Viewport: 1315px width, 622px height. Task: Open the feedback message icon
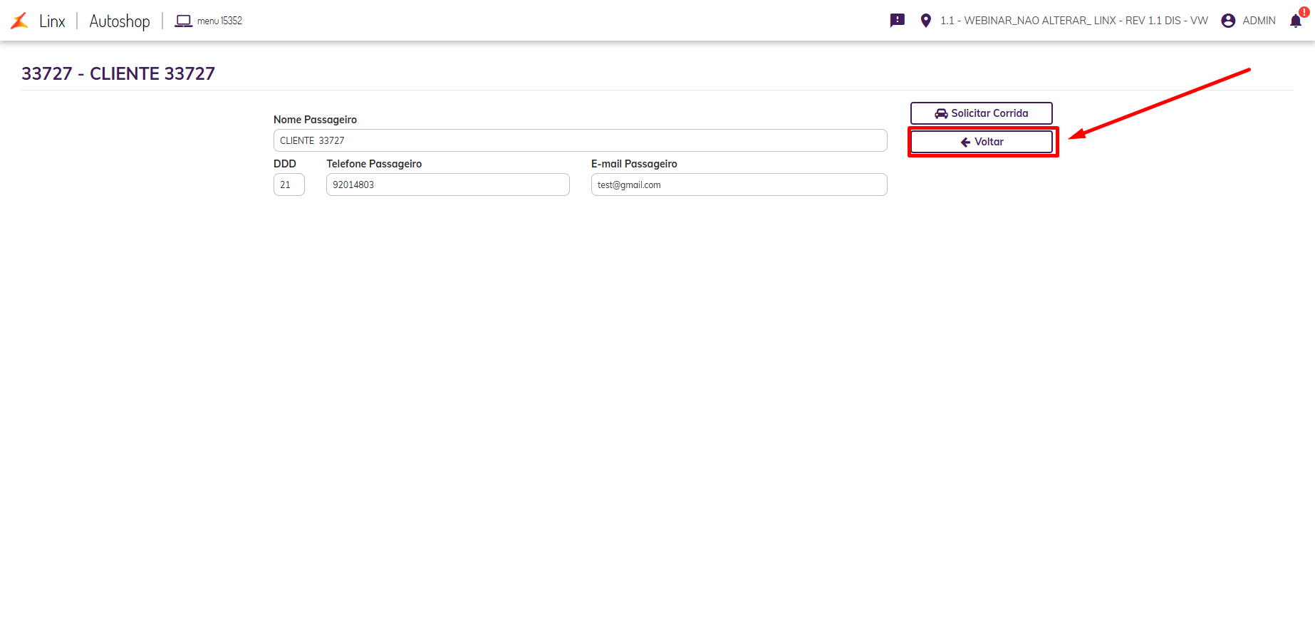[x=897, y=21]
